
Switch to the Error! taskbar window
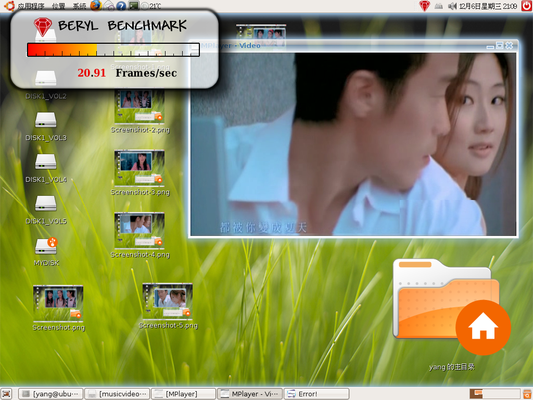pyautogui.click(x=316, y=394)
